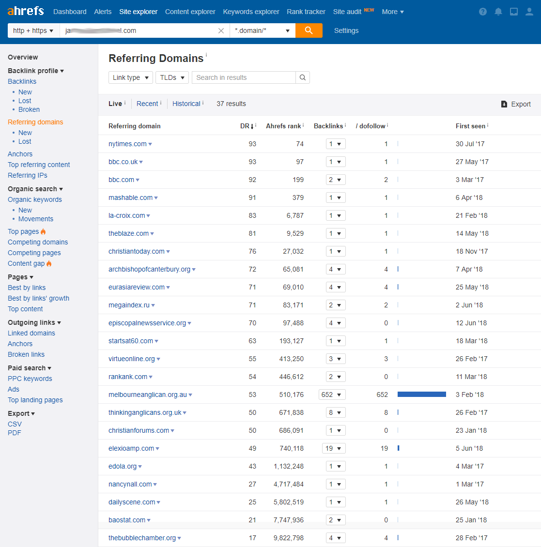Open the http + https protocol dropdown
Screen dimensions: 541x547
pyautogui.click(x=33, y=30)
